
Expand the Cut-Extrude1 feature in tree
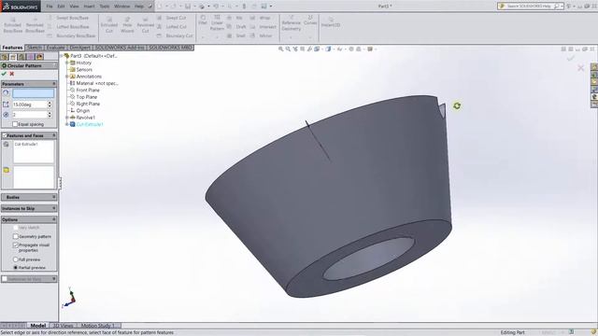[66, 124]
